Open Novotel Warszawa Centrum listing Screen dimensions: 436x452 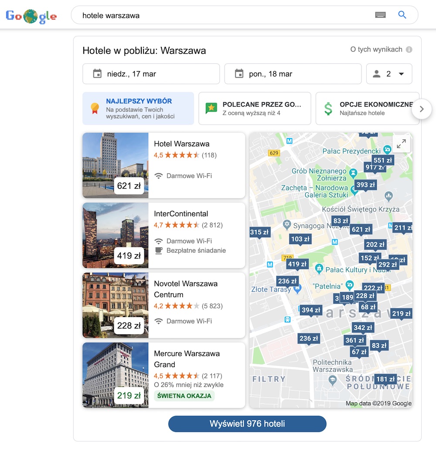tap(164, 305)
